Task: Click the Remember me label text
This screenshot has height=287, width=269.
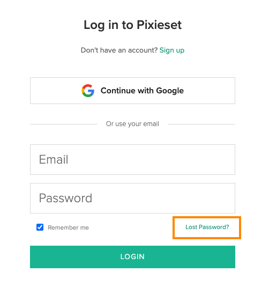Action: tap(68, 227)
